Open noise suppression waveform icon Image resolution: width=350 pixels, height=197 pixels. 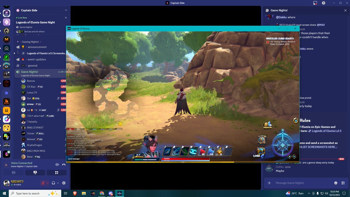pyautogui.click(x=57, y=165)
